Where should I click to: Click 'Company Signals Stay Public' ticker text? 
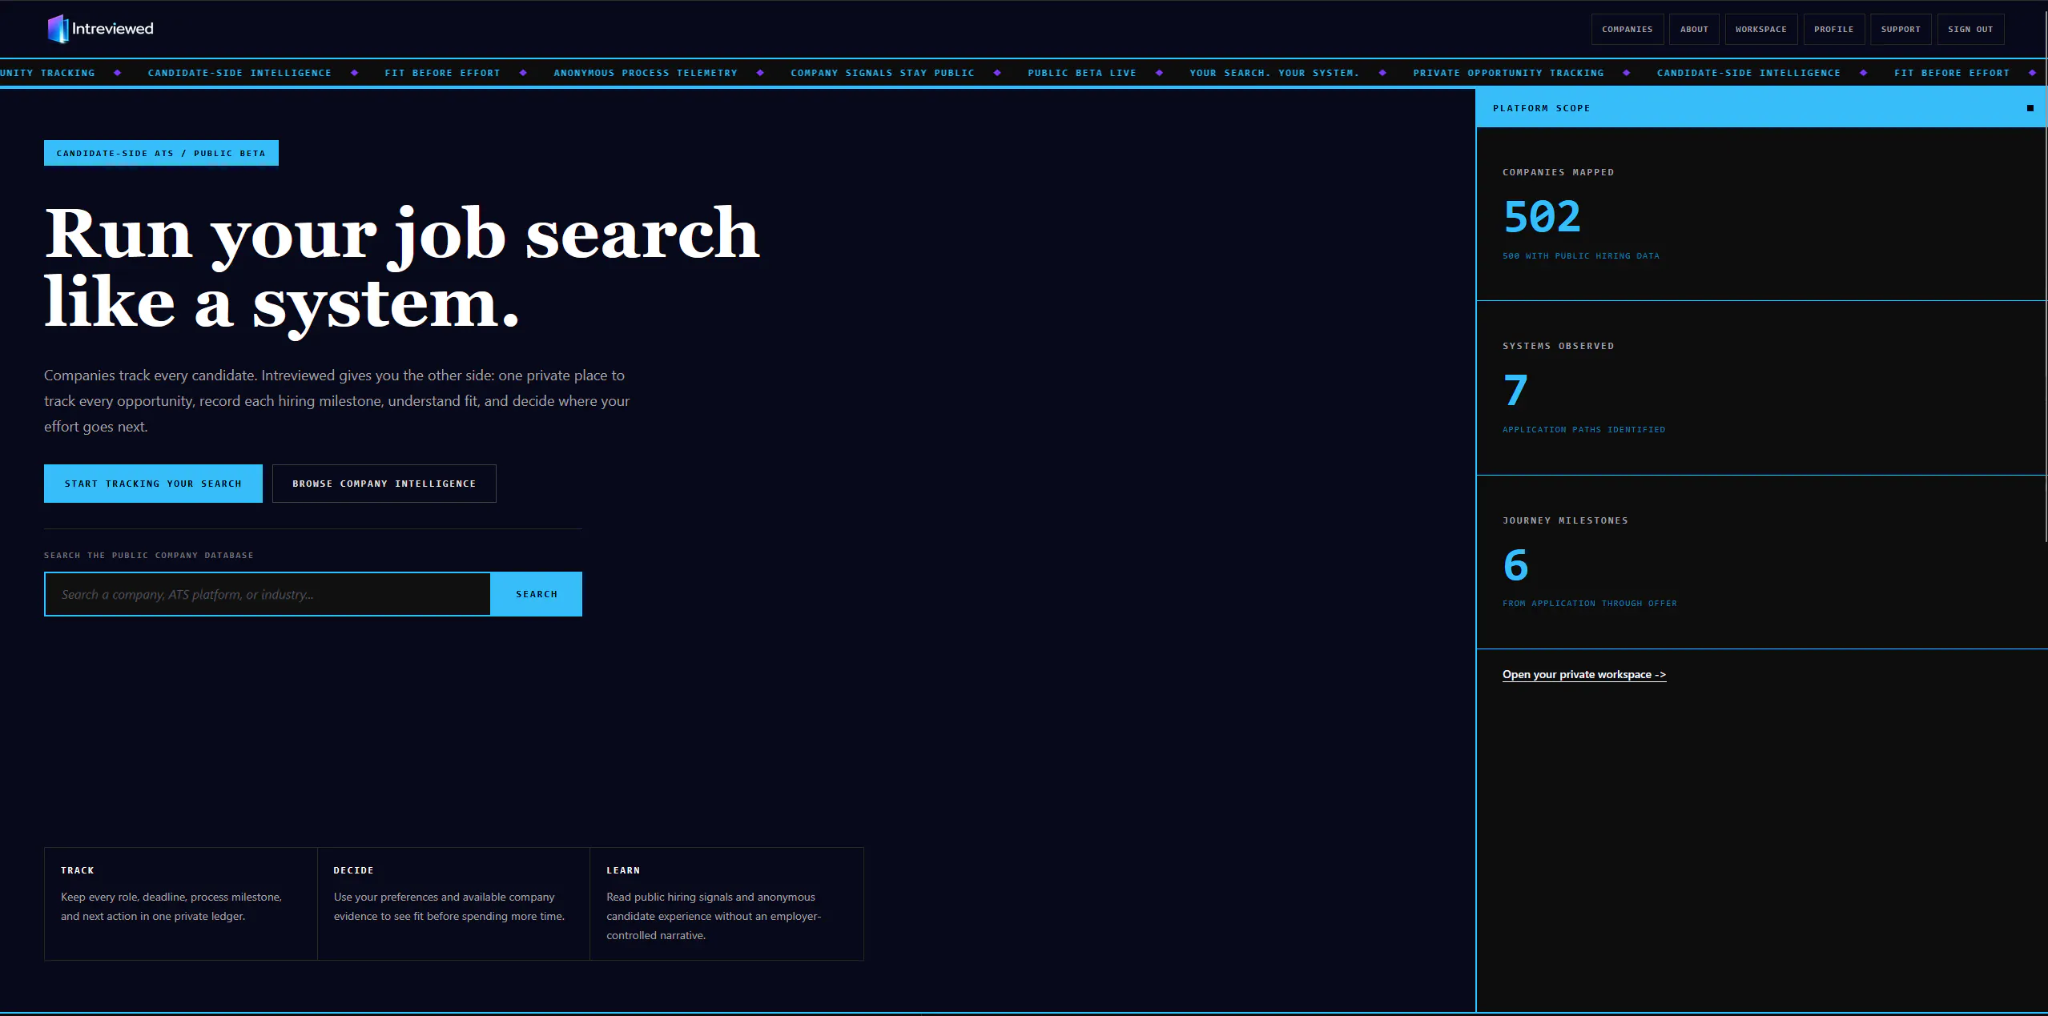(x=883, y=73)
